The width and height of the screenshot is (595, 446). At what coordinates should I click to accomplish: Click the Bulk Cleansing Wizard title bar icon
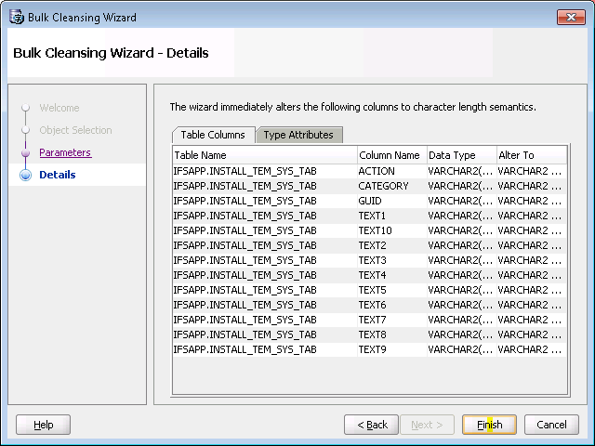(x=16, y=17)
